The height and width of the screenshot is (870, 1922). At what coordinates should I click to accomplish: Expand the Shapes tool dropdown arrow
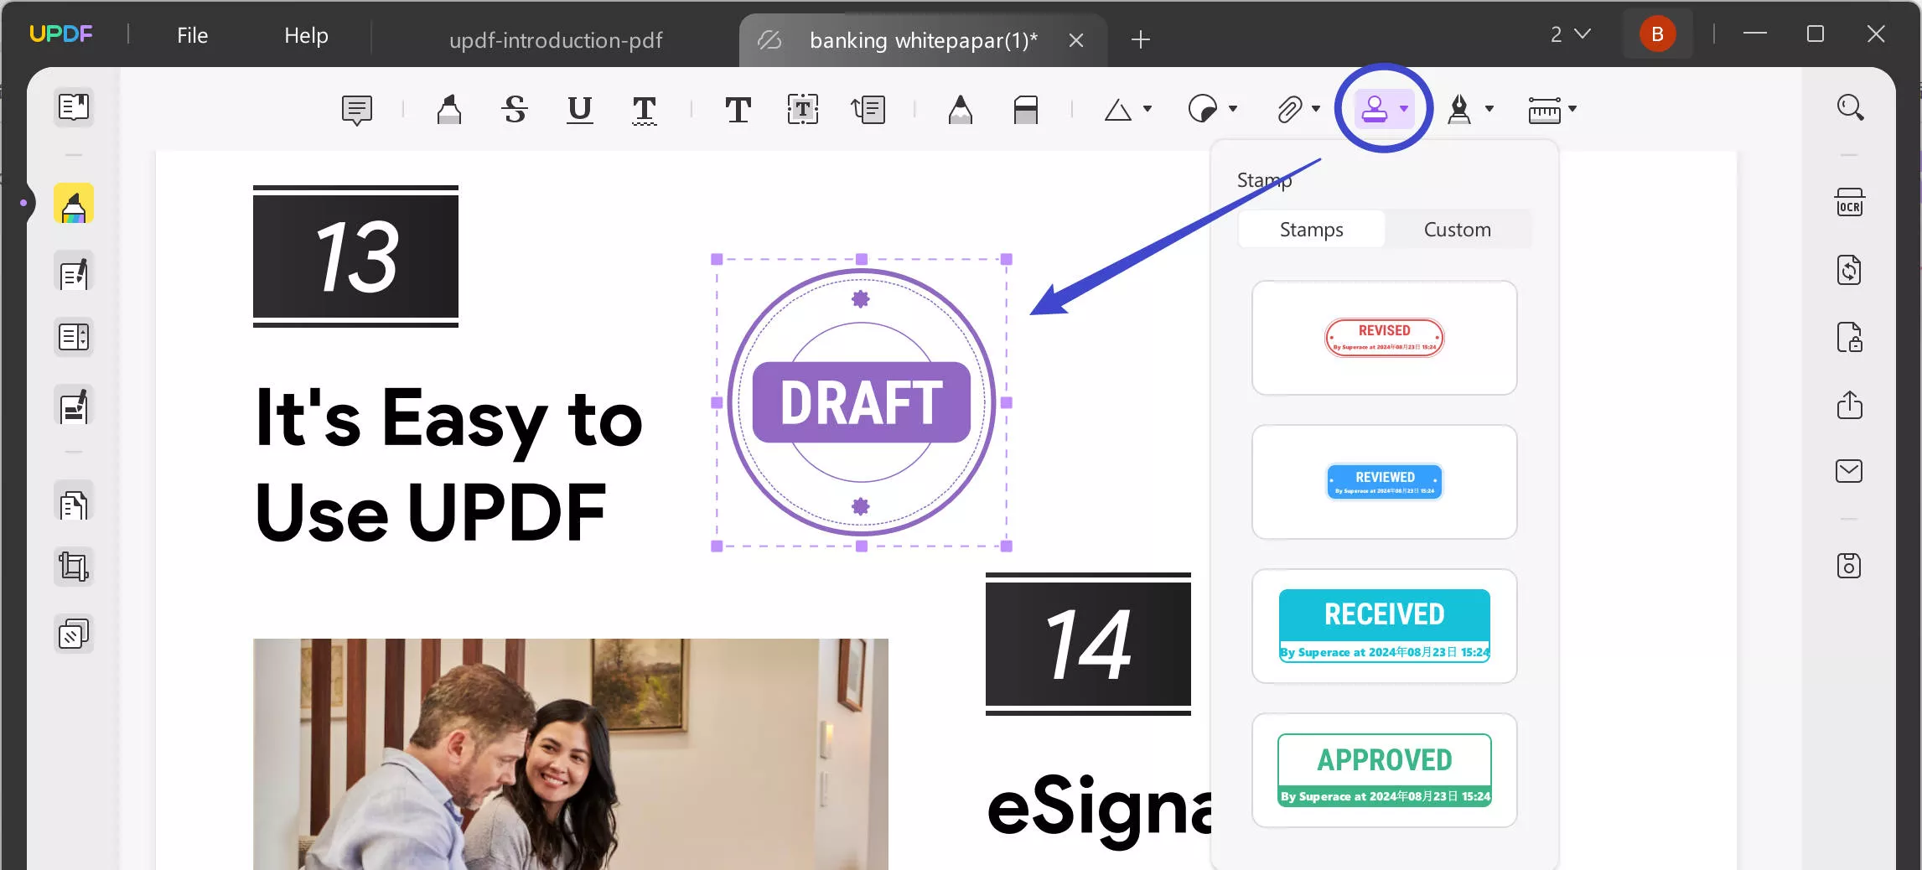click(1148, 109)
